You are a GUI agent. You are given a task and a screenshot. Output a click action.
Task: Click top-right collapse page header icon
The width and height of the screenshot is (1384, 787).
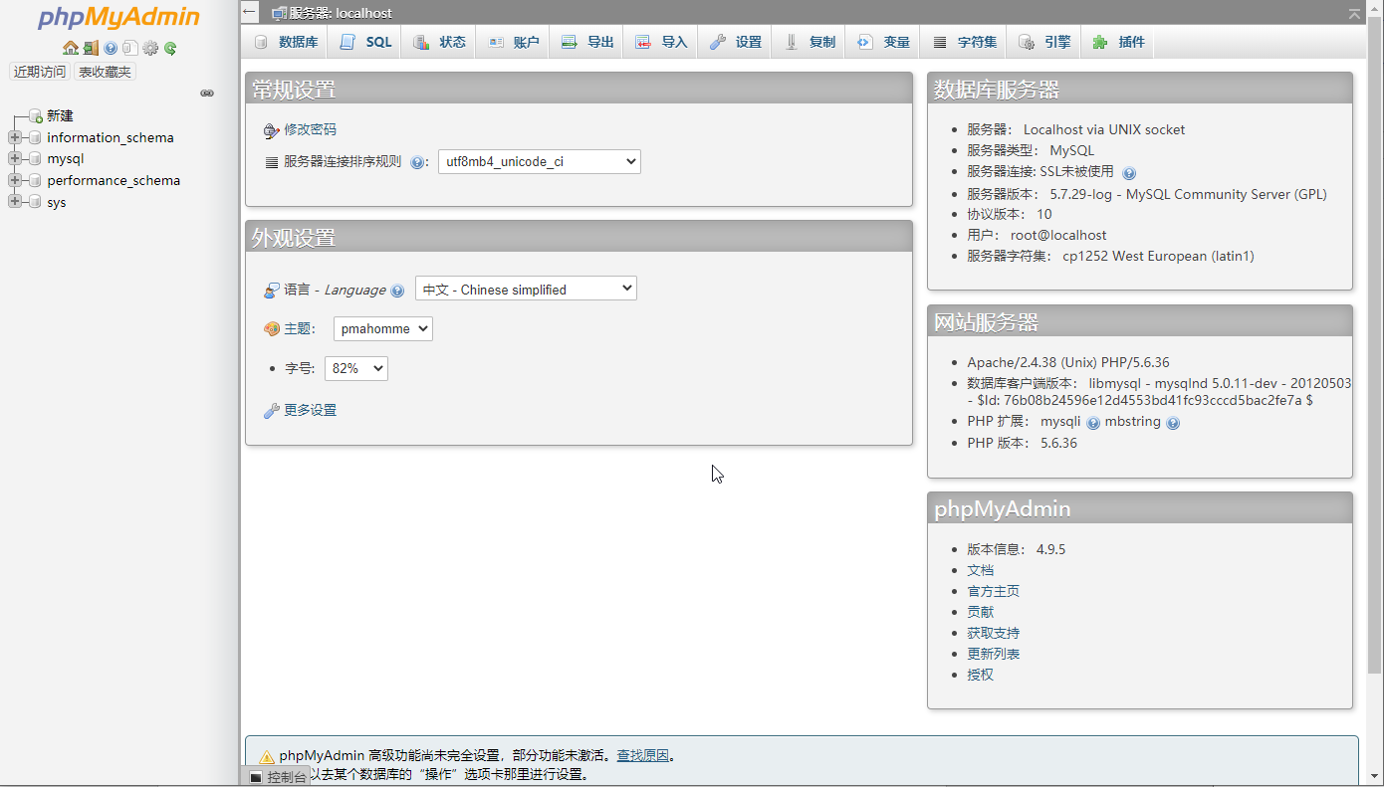(x=1354, y=13)
